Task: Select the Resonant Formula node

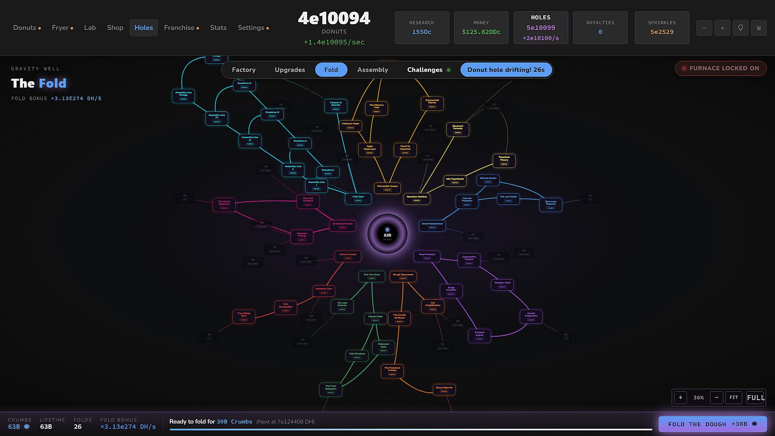Action: point(457,129)
